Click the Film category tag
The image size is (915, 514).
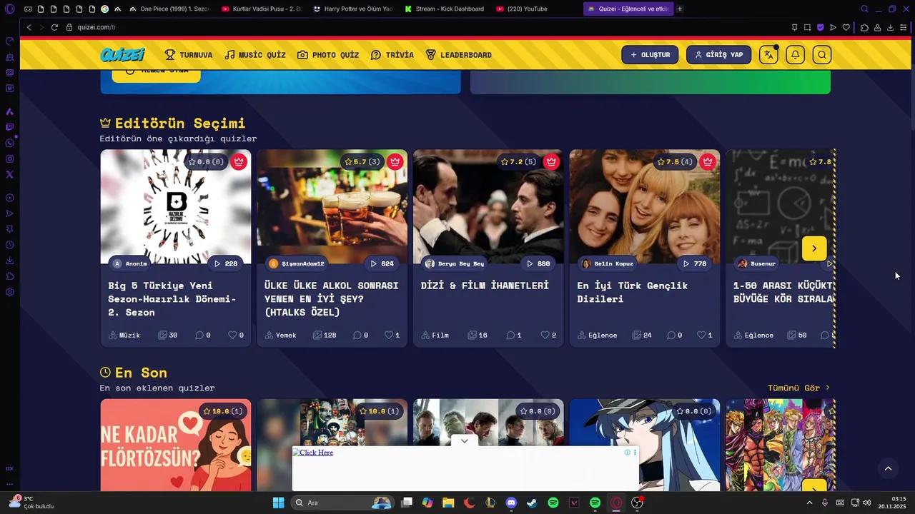click(x=435, y=335)
